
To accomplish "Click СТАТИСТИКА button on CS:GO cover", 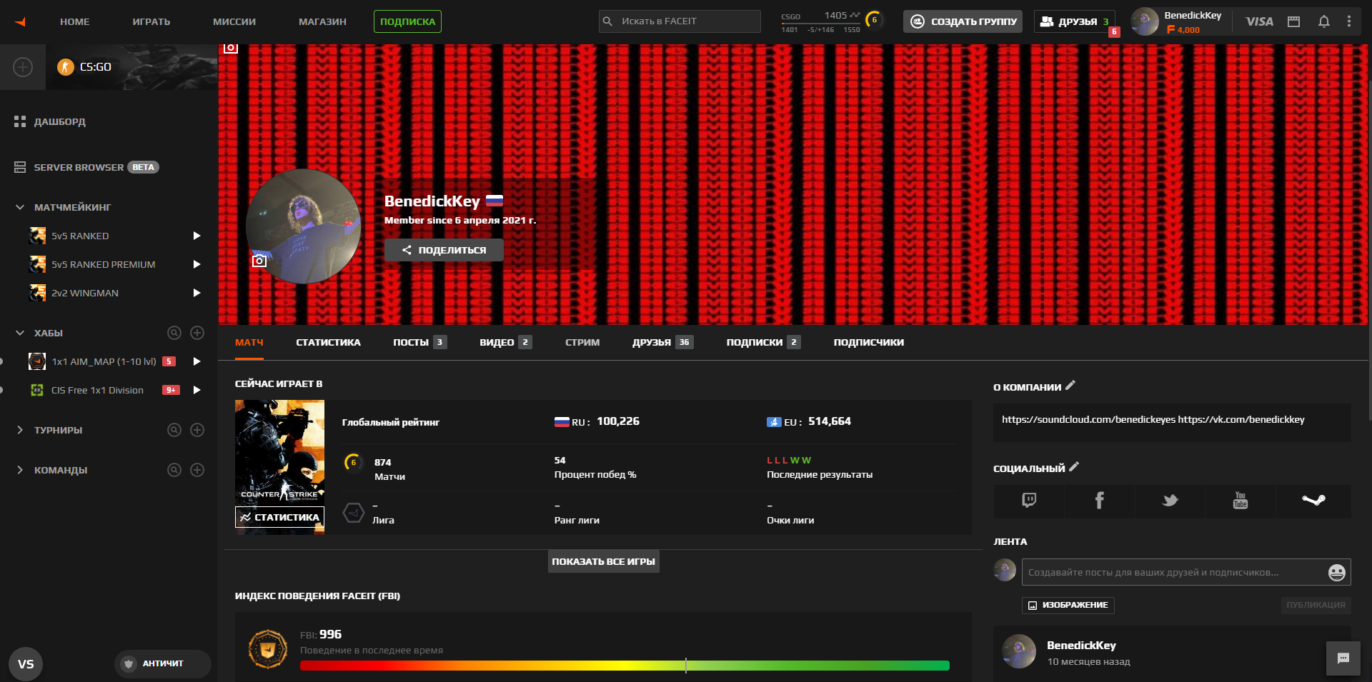I will click(x=279, y=517).
